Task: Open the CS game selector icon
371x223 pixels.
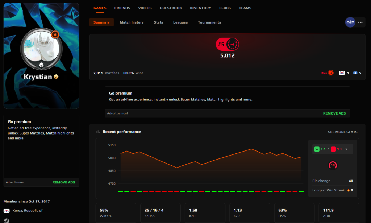Action: click(x=350, y=22)
